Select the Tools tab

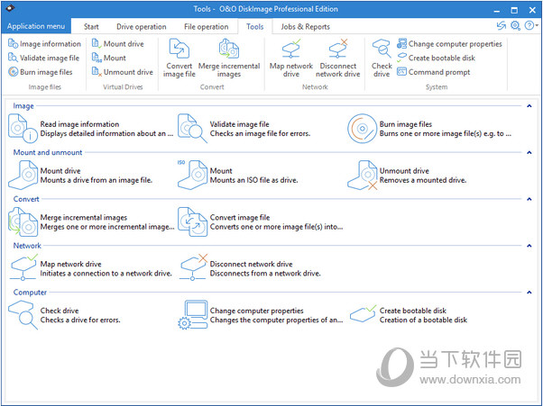(255, 27)
